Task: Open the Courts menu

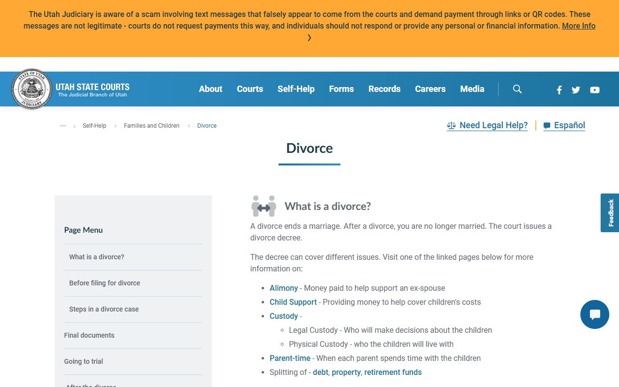Action: coord(250,89)
